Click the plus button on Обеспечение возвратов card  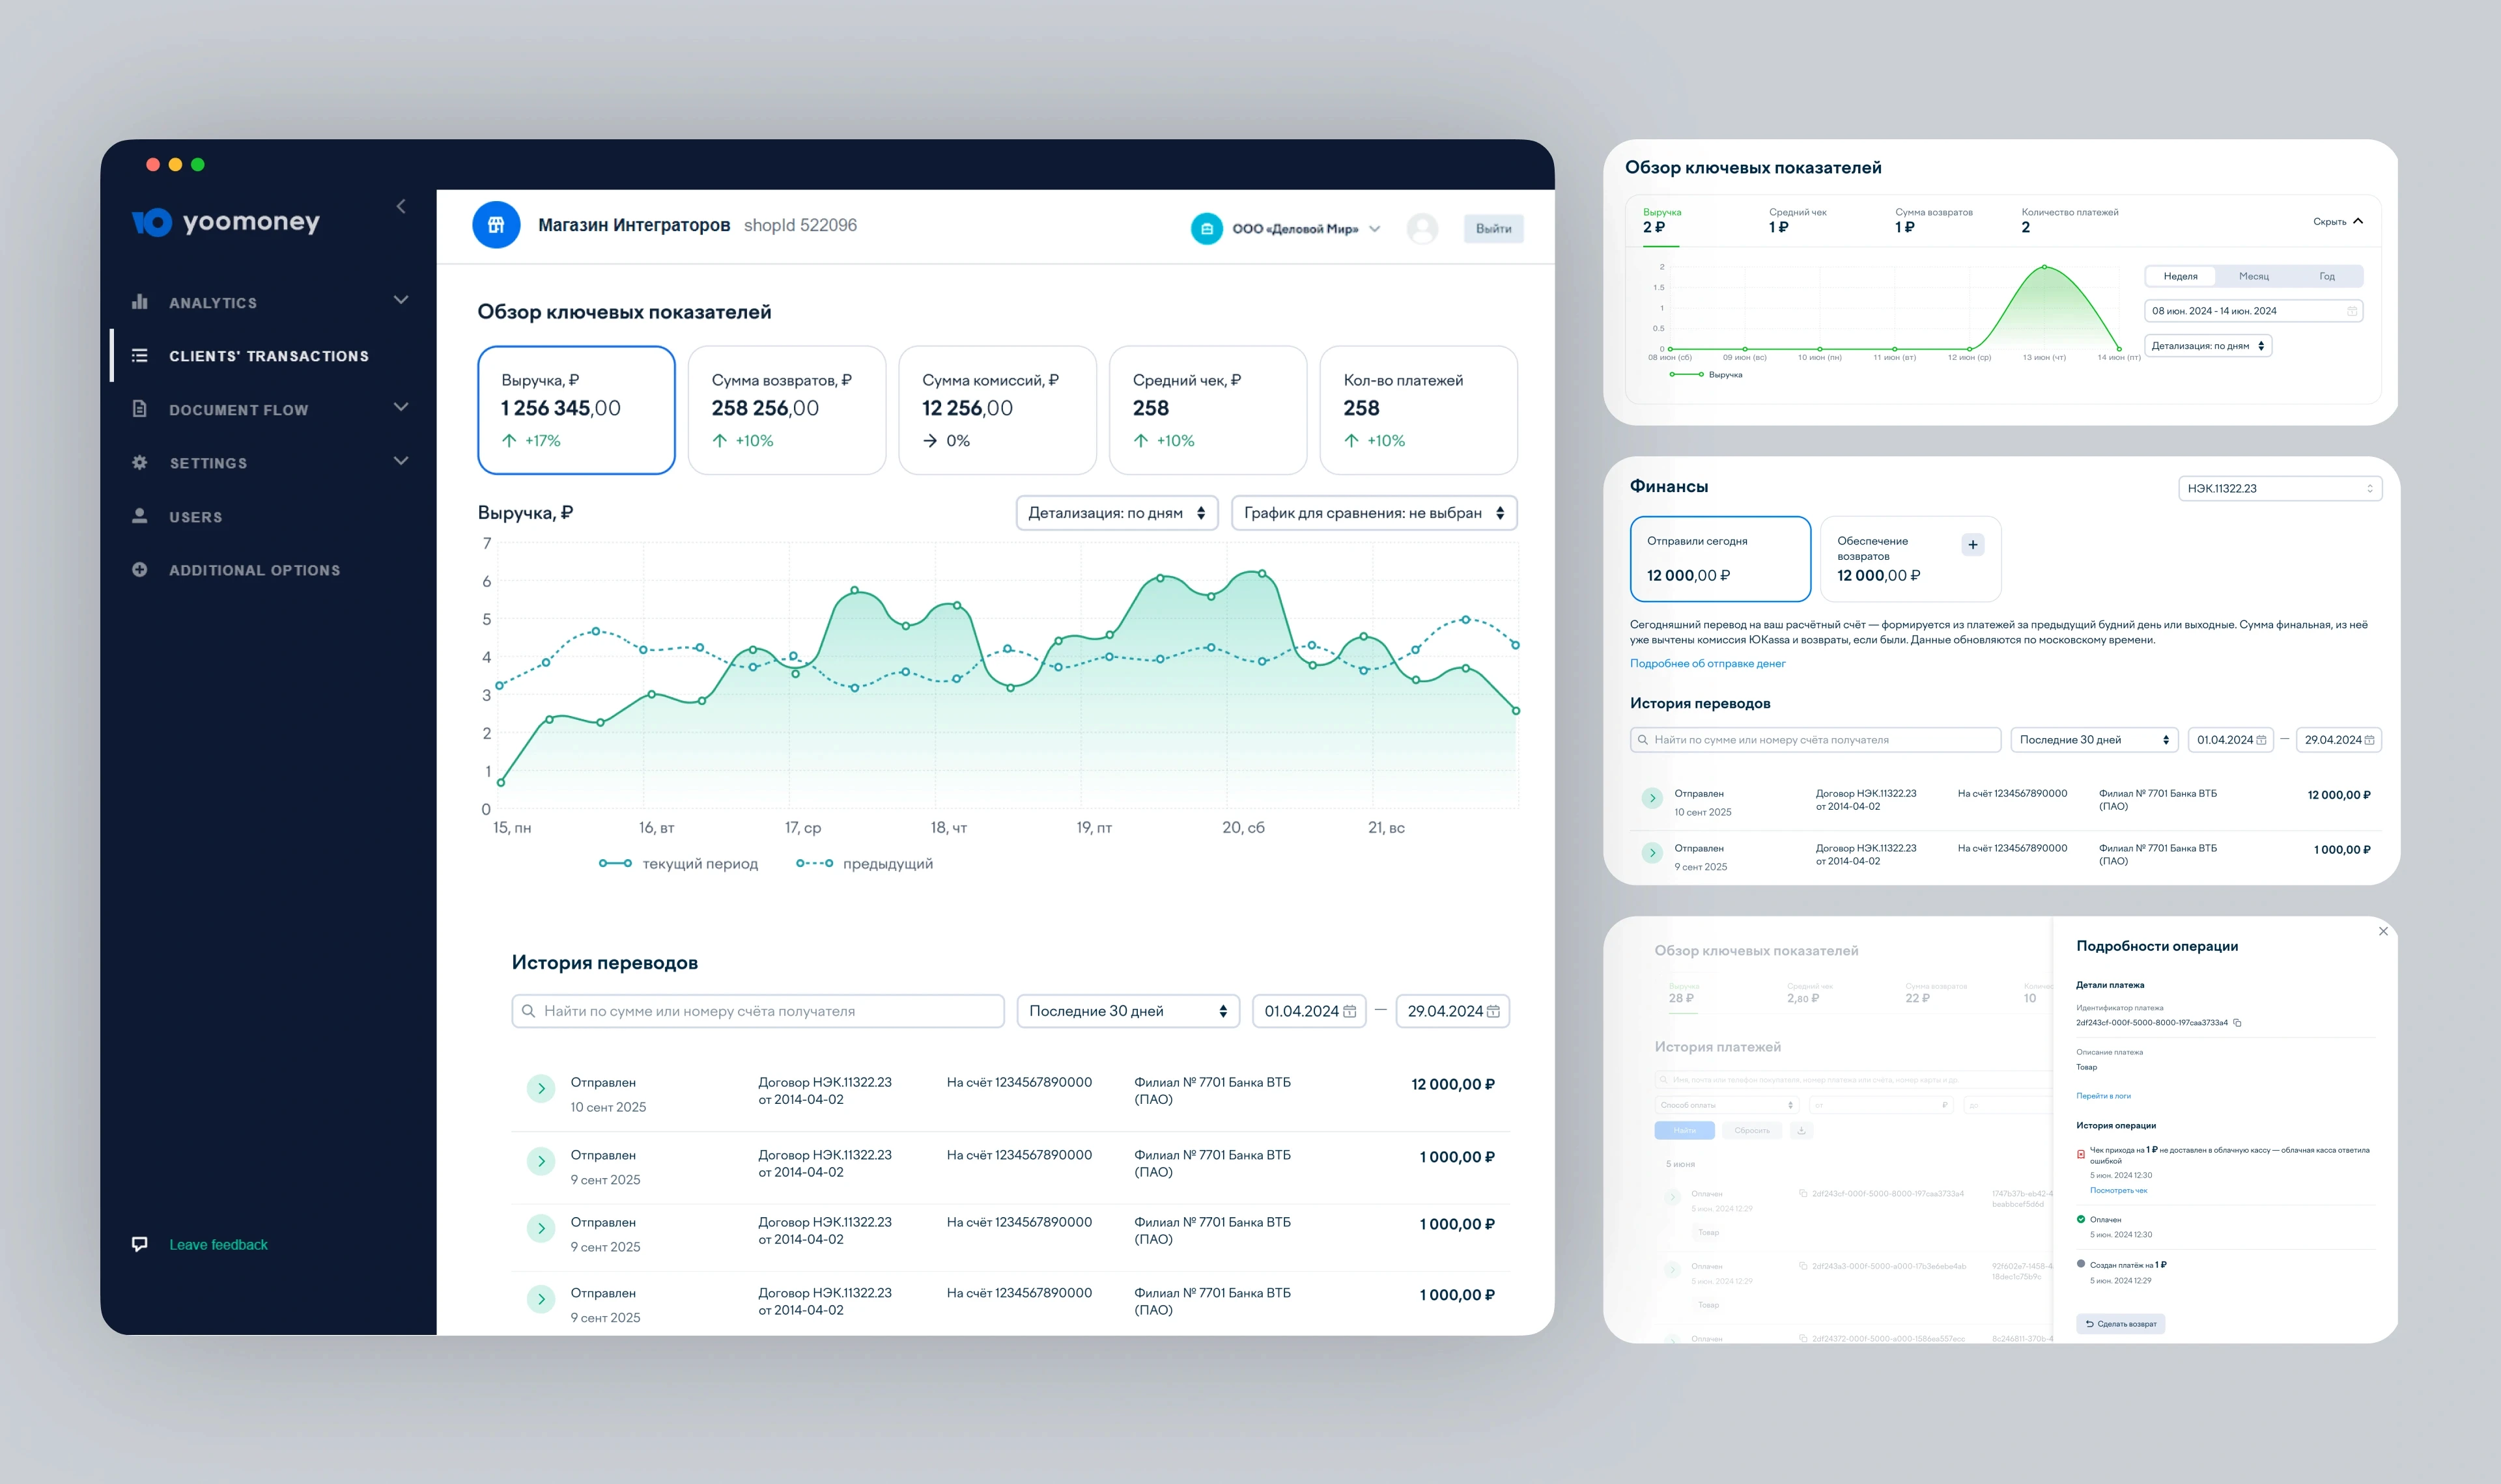pyautogui.click(x=1971, y=545)
